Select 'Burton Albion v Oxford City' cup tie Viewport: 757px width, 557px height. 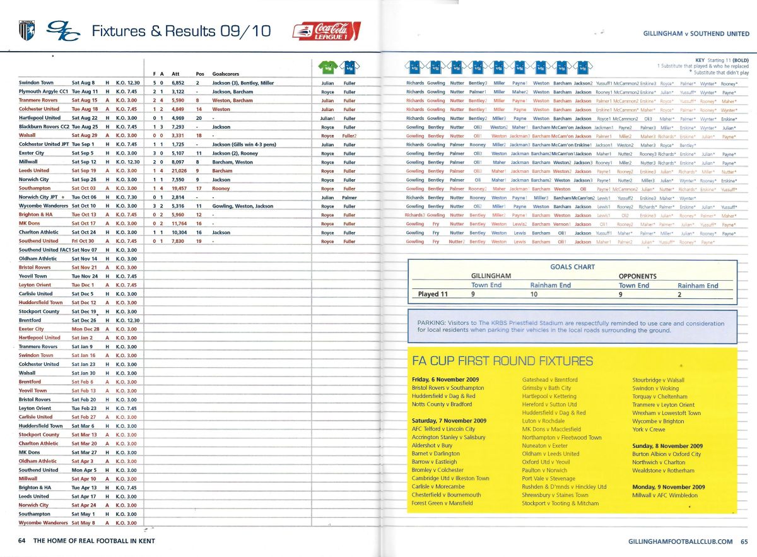(x=666, y=454)
